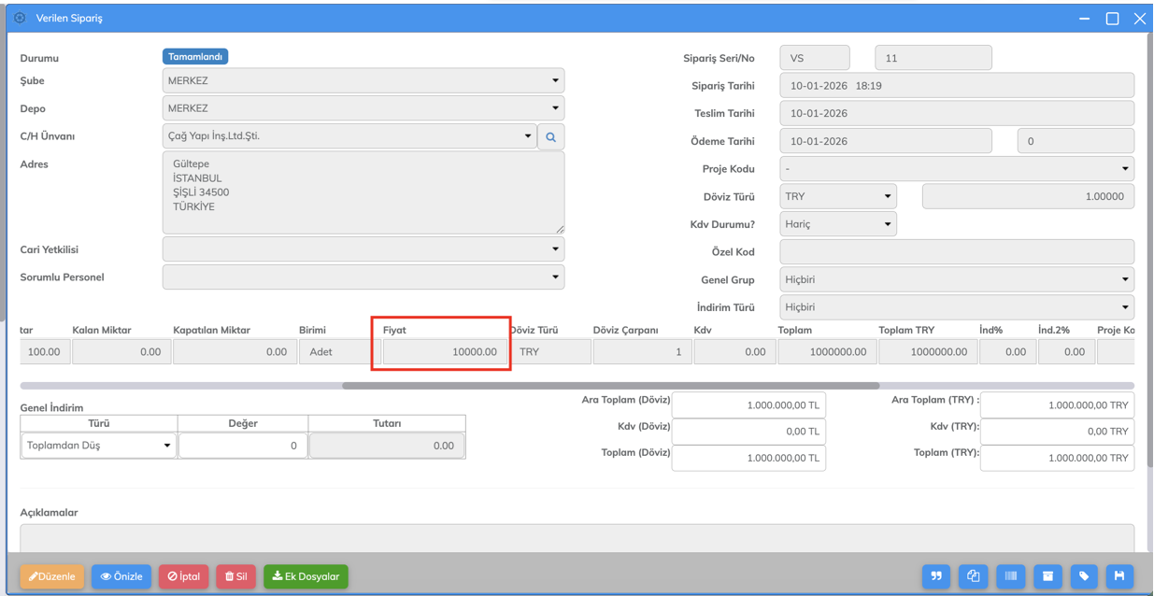Click the Fiyat field showing 10000.00
1154x596 pixels.
[x=445, y=352]
